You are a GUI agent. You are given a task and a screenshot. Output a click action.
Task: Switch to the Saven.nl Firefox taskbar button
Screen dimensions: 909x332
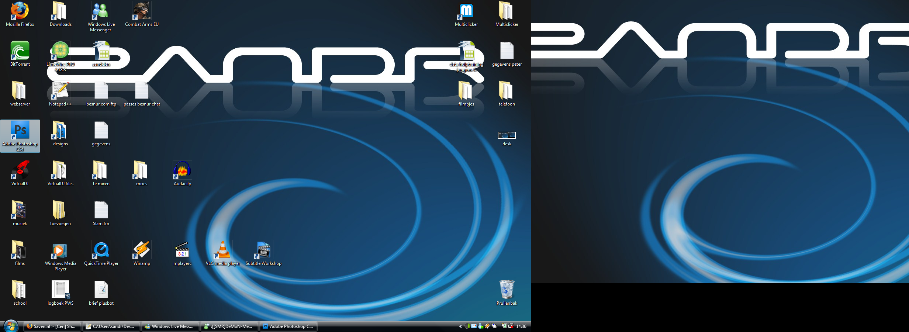pyautogui.click(x=52, y=326)
